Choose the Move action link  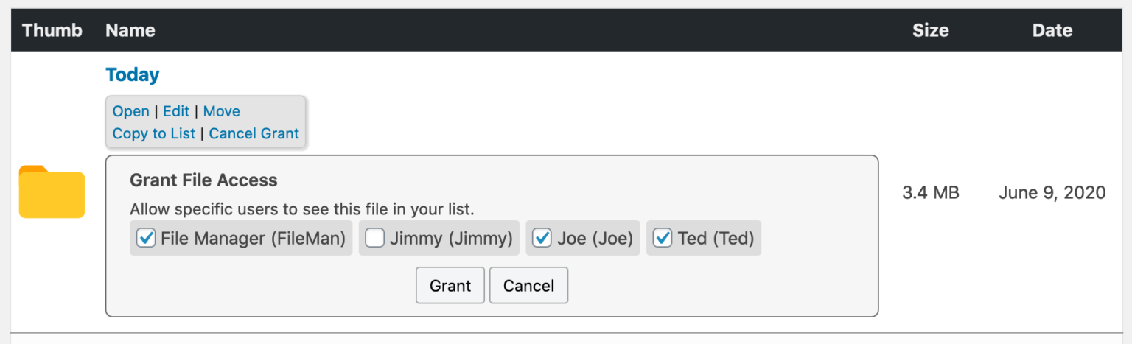click(x=222, y=111)
